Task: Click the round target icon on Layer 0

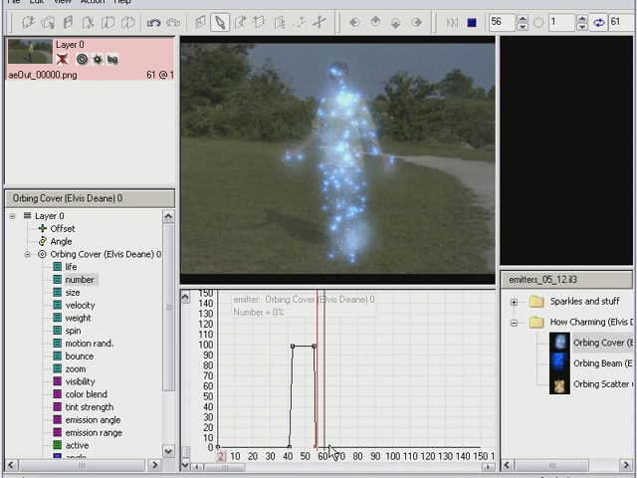Action: tap(82, 60)
